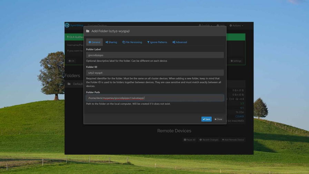Click the '1h 22m' uptime value
This screenshot has height=174, width=309.
pos(240,112)
